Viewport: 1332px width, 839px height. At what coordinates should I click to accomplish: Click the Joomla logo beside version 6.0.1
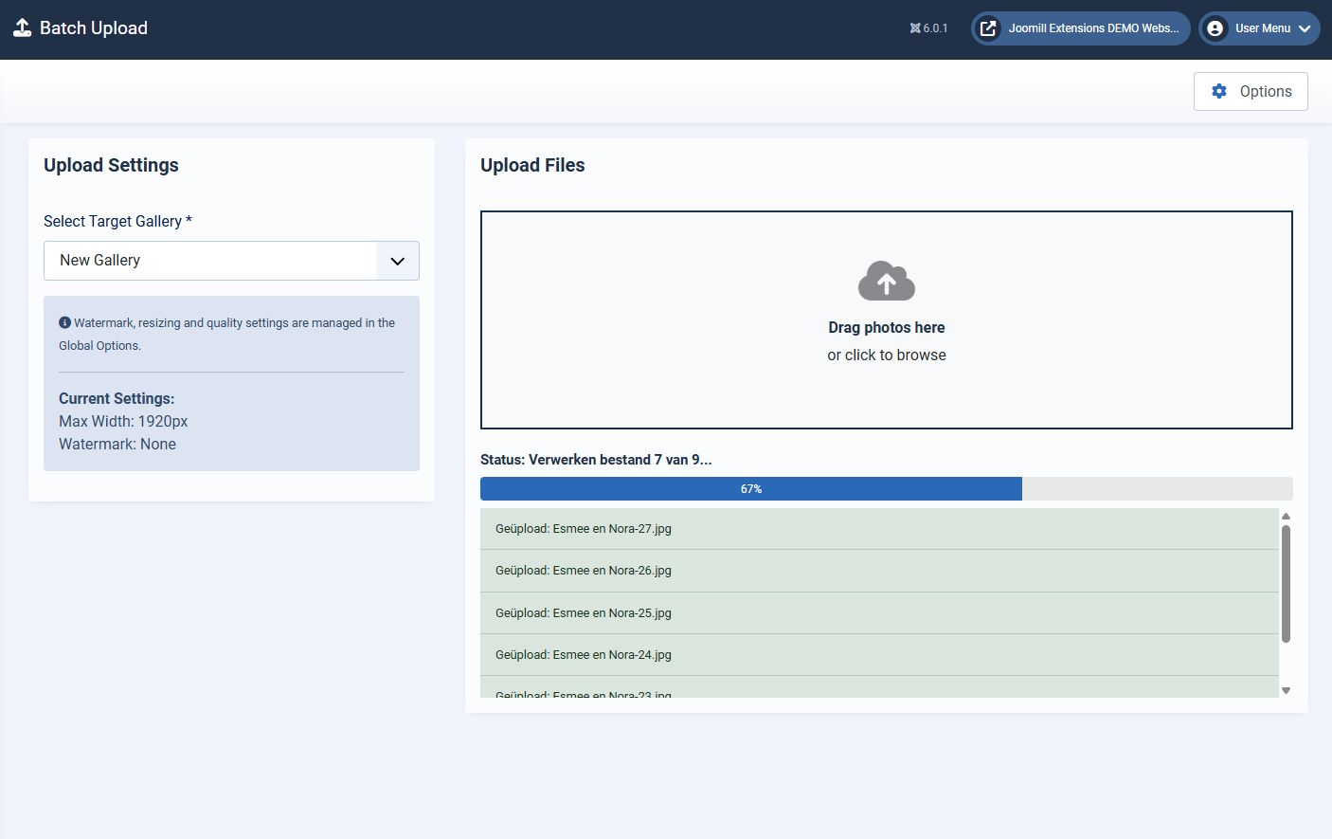pyautogui.click(x=915, y=28)
